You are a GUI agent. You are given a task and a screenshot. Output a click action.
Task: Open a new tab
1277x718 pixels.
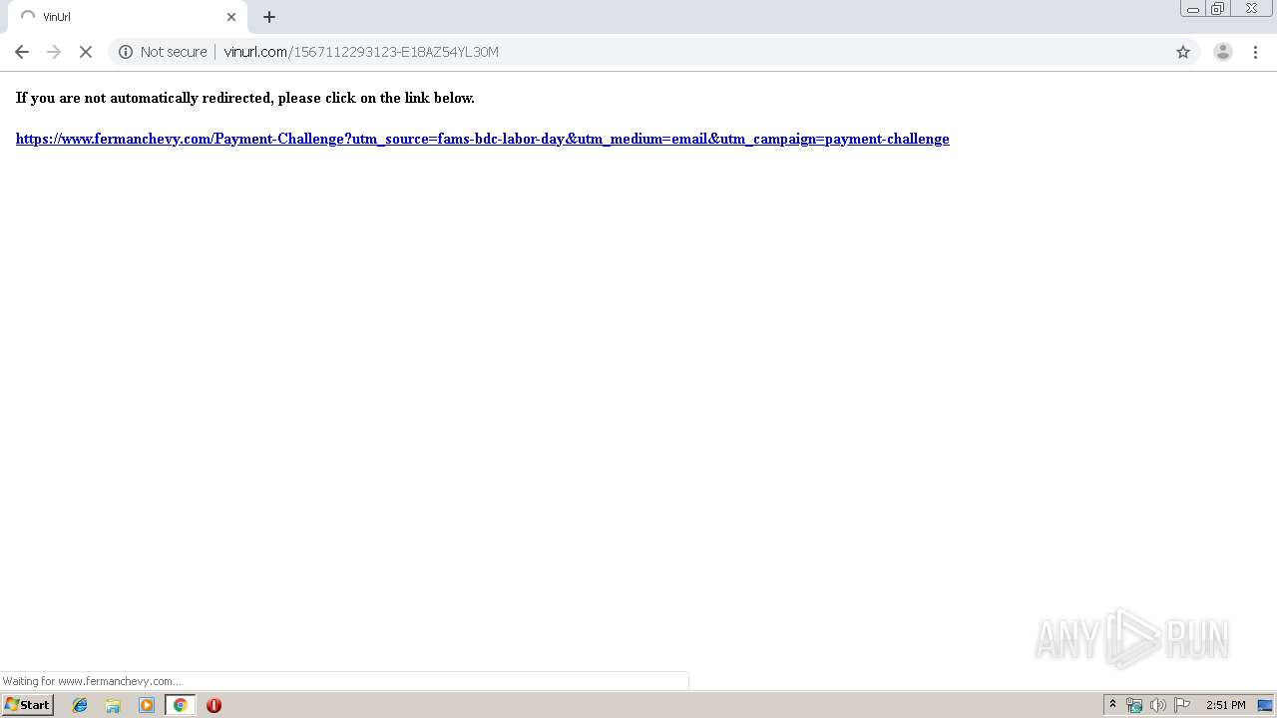[269, 17]
